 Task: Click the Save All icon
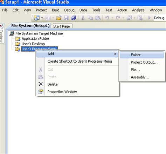(x=74, y=18)
